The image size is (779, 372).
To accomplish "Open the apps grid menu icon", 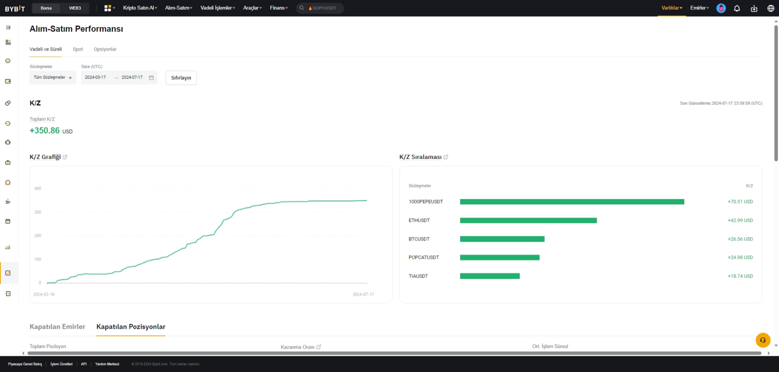I will point(109,8).
